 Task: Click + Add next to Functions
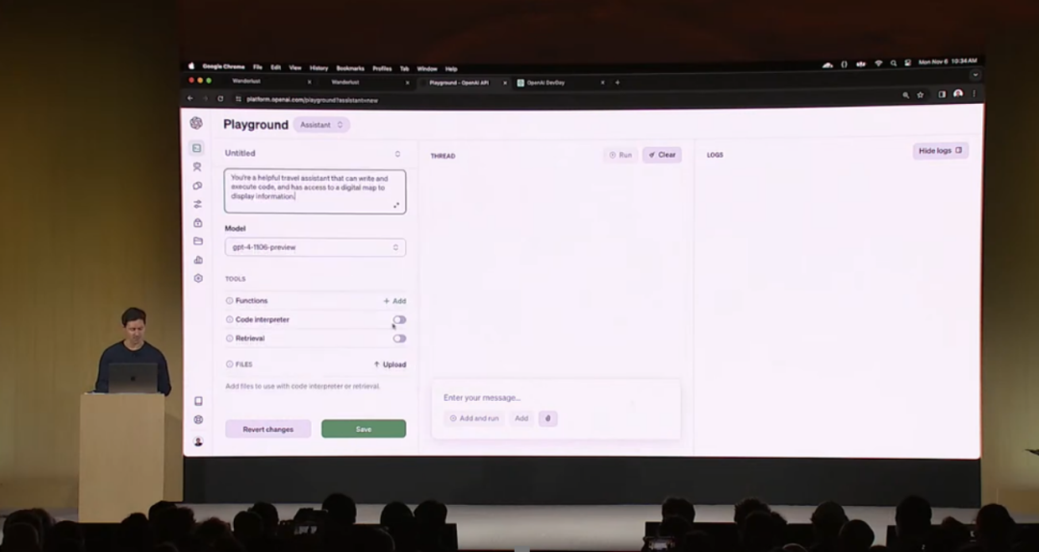(x=394, y=301)
